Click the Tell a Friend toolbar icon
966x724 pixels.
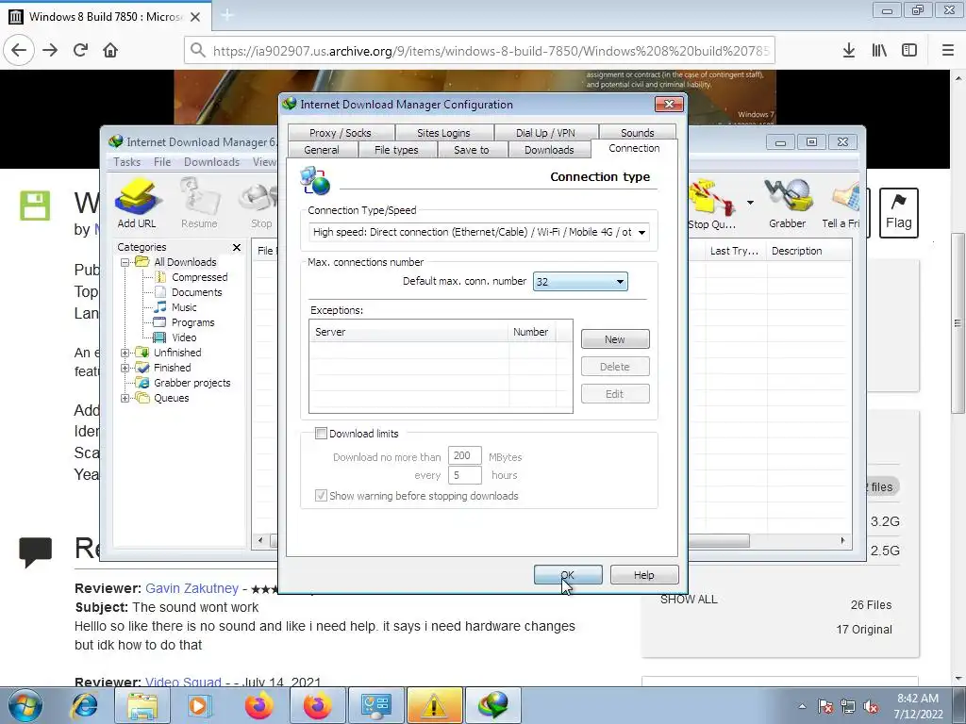pos(841,204)
